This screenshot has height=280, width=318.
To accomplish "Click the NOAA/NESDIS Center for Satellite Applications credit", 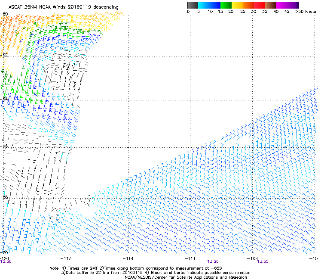I will pyautogui.click(x=186, y=277).
